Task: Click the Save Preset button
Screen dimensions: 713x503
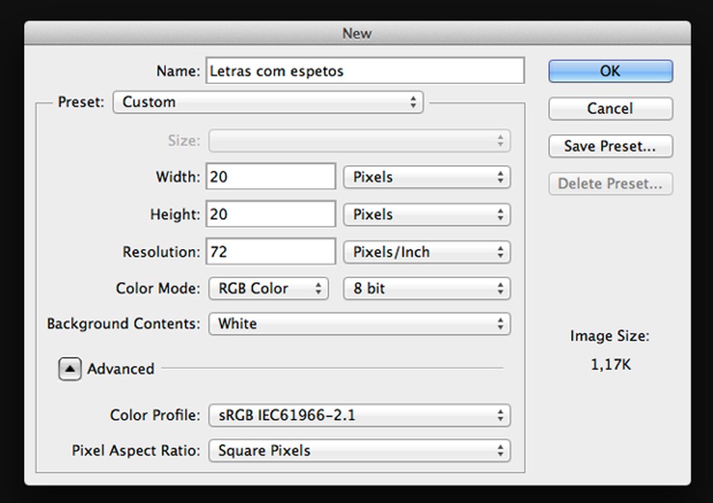Action: click(610, 146)
